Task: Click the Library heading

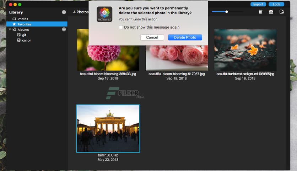Action: coord(16,12)
